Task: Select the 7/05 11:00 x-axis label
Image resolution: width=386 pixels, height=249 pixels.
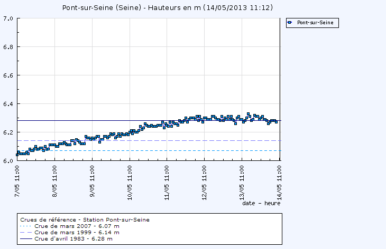Action: pyautogui.click(x=18, y=178)
